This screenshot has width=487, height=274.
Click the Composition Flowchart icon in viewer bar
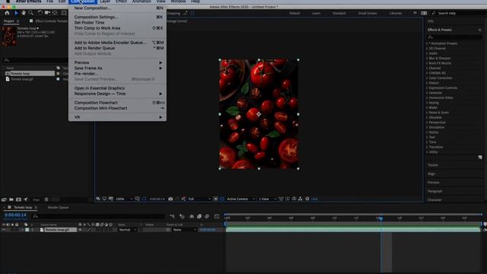click(301, 199)
